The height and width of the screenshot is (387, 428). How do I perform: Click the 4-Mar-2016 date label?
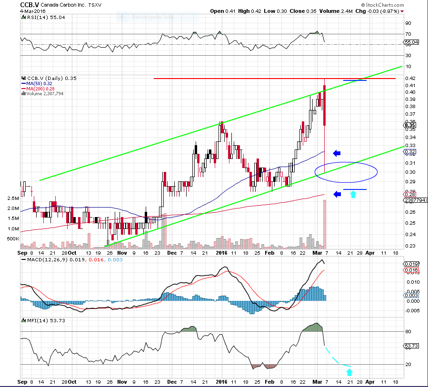point(33,11)
